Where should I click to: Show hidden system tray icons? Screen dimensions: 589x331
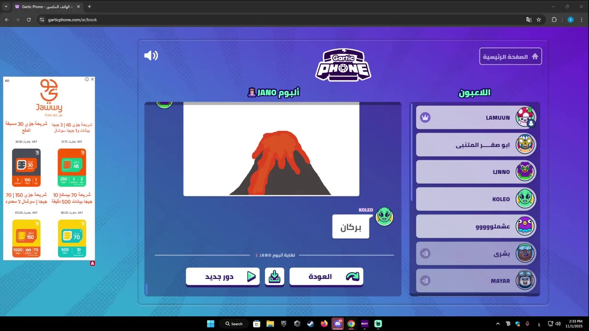pyautogui.click(x=497, y=324)
